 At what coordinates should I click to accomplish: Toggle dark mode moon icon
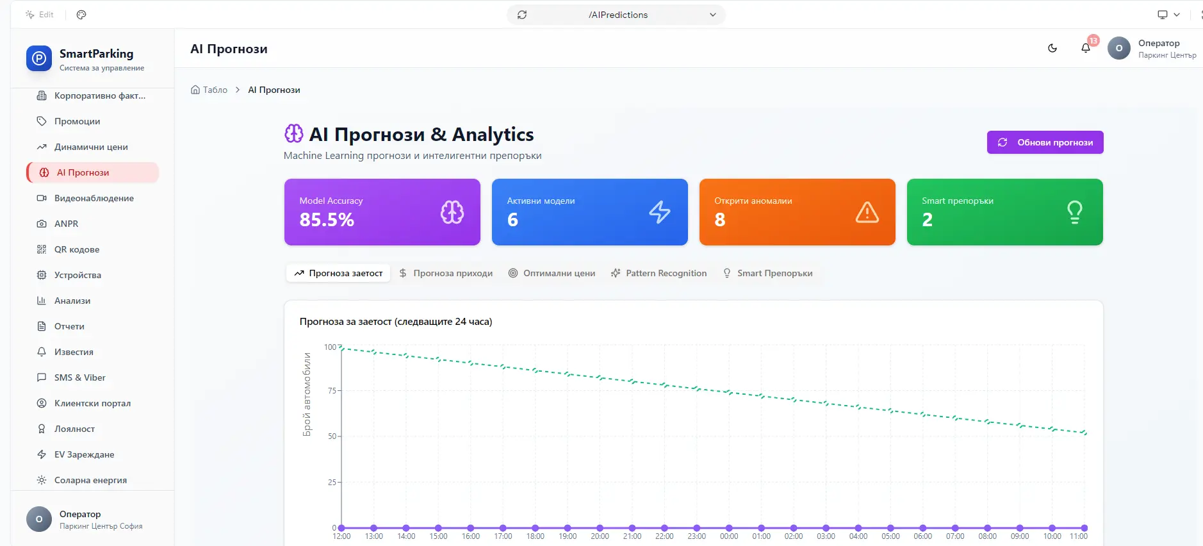pos(1052,48)
